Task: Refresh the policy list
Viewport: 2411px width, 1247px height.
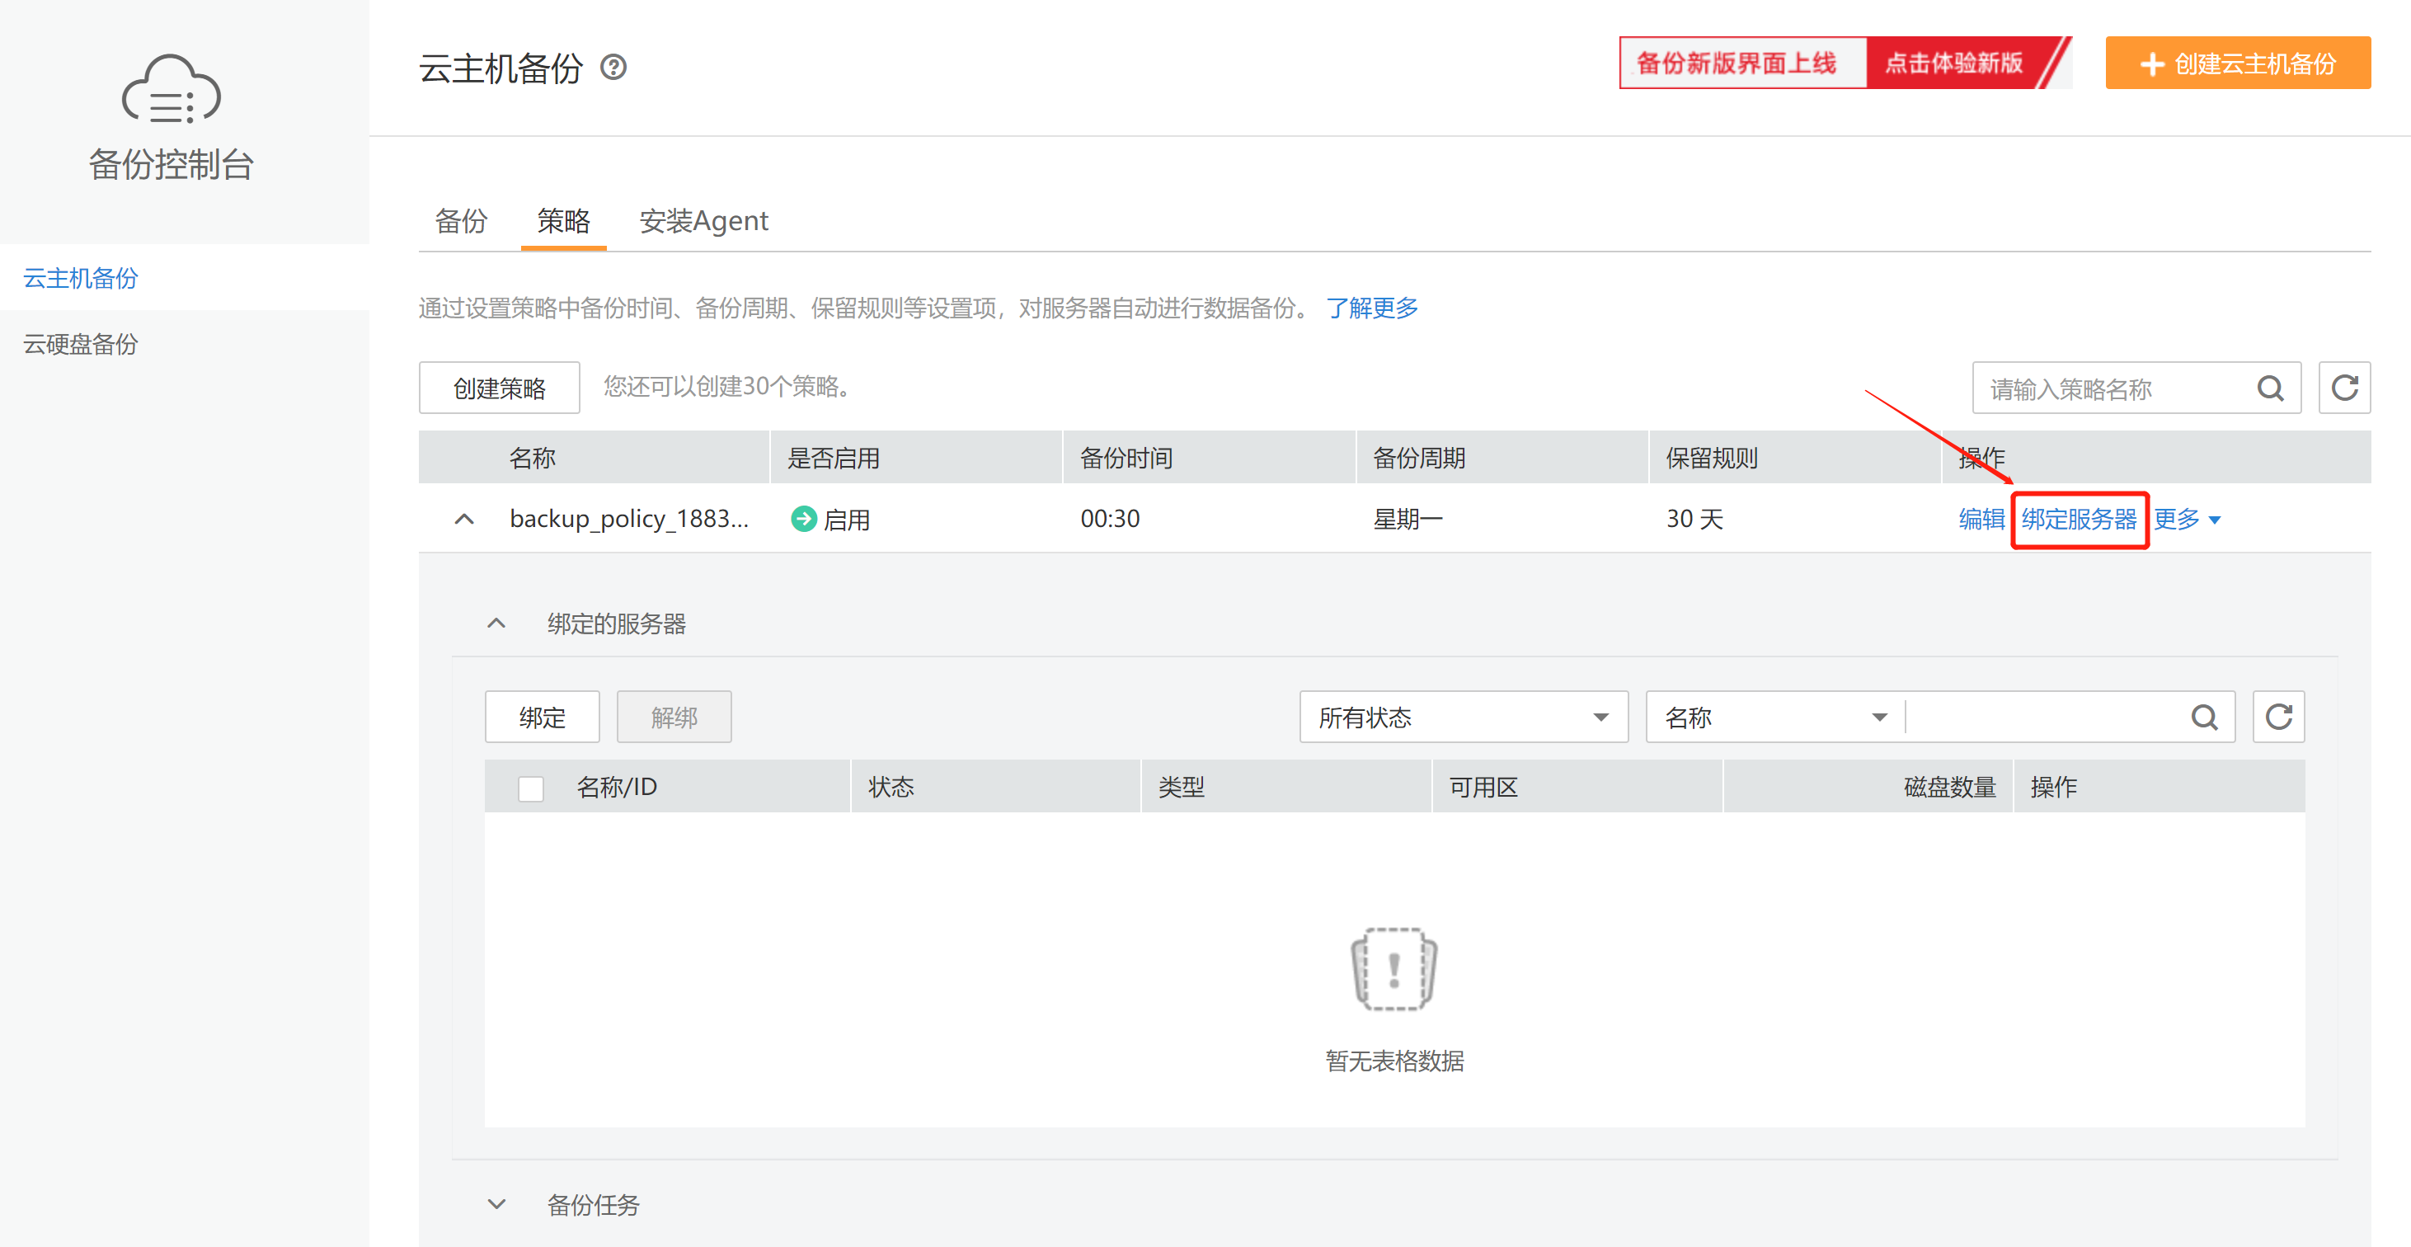Action: 2343,388
